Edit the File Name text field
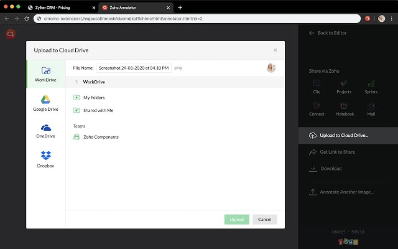Screen dimensions: 398x249 click(134, 68)
